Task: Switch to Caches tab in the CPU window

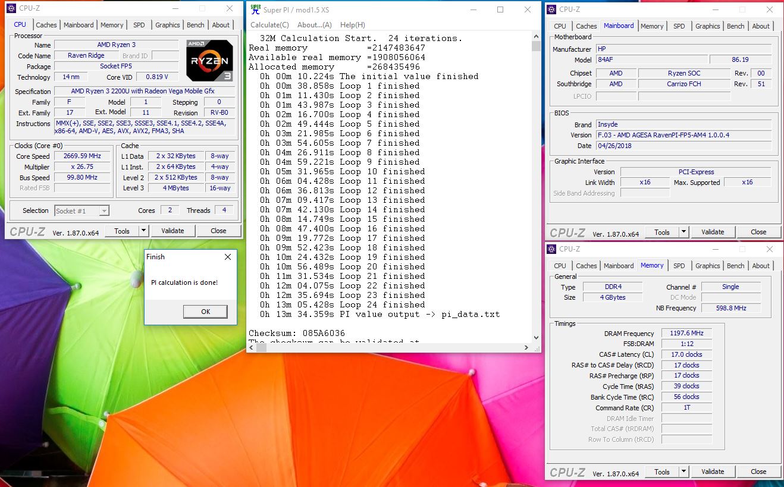Action: [x=46, y=25]
